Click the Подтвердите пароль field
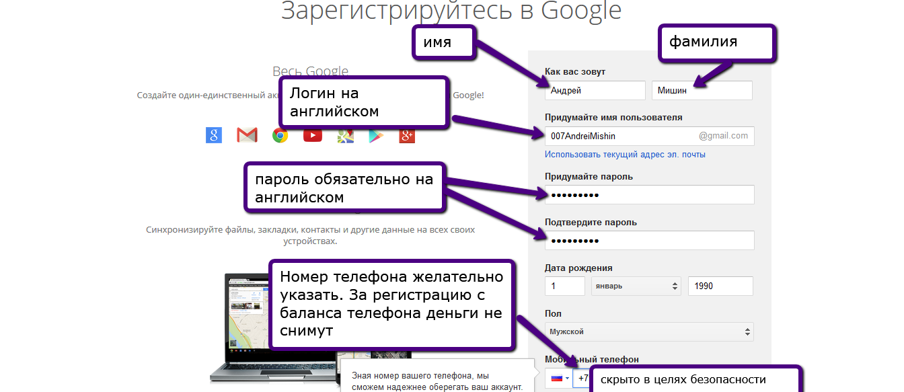Viewport: 904px width, 392px height. tap(649, 241)
